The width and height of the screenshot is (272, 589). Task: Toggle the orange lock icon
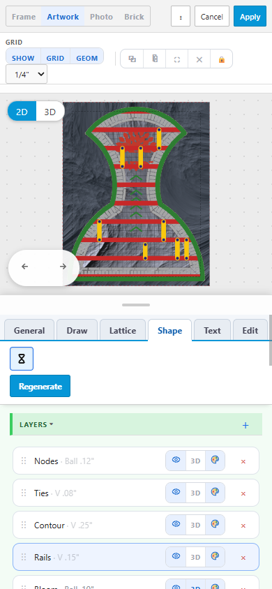(221, 59)
